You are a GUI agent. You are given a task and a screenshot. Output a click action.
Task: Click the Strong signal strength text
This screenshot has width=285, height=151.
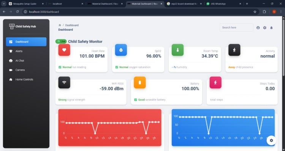pyautogui.click(x=71, y=100)
